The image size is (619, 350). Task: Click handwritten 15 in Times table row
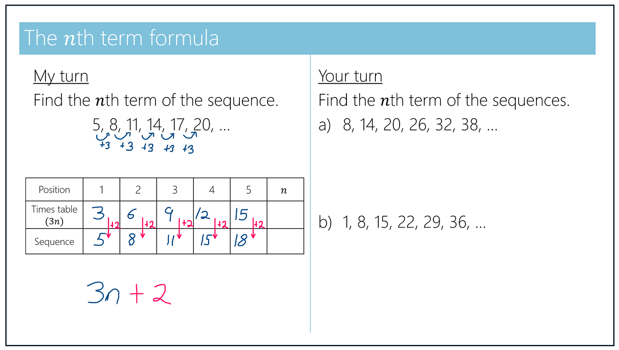click(x=241, y=215)
